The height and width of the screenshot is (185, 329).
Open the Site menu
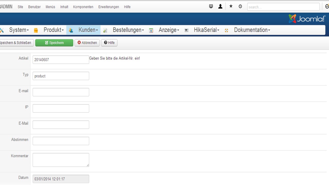pos(20,7)
